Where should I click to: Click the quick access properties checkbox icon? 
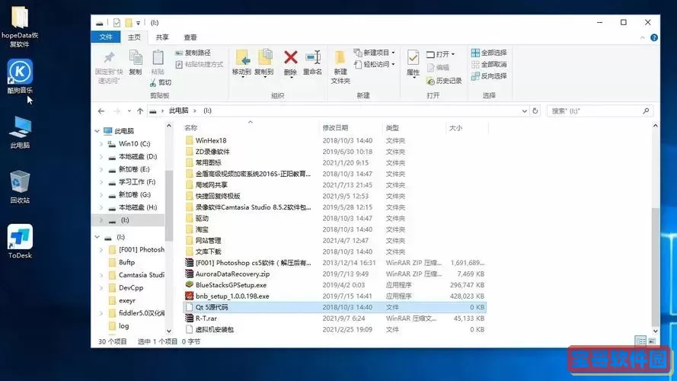pos(117,22)
